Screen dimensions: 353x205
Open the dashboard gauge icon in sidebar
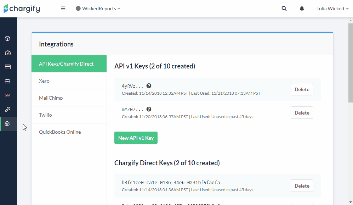coord(8,53)
